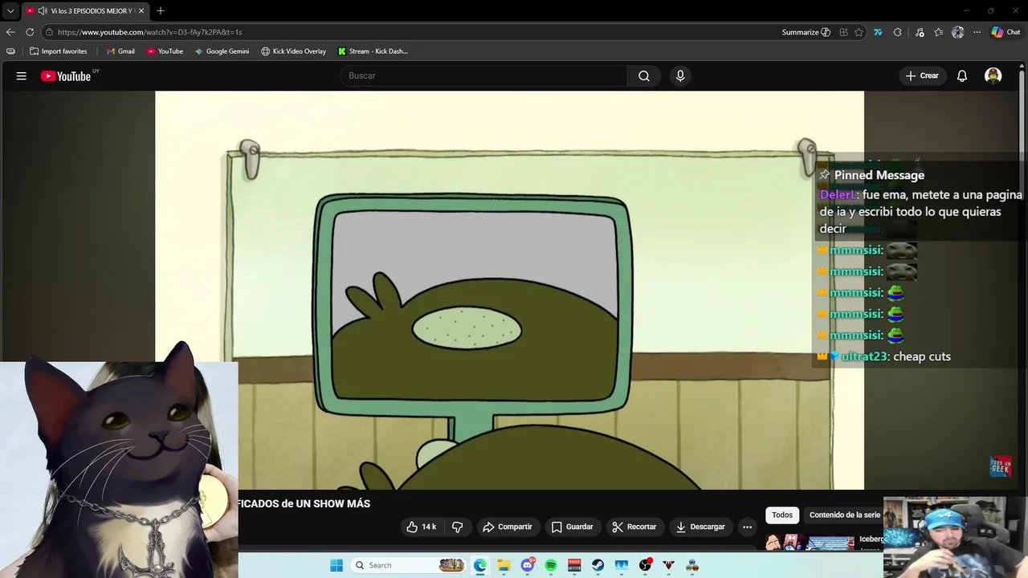
Task: Open YouTube notifications bell
Action: point(962,76)
